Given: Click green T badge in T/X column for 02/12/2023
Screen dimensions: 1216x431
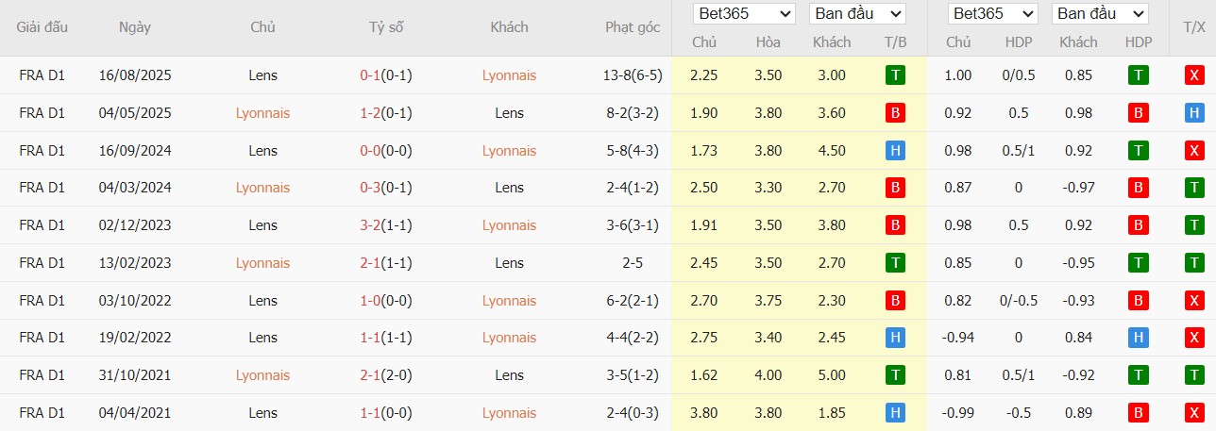Looking at the screenshot, I should pyautogui.click(x=1194, y=225).
